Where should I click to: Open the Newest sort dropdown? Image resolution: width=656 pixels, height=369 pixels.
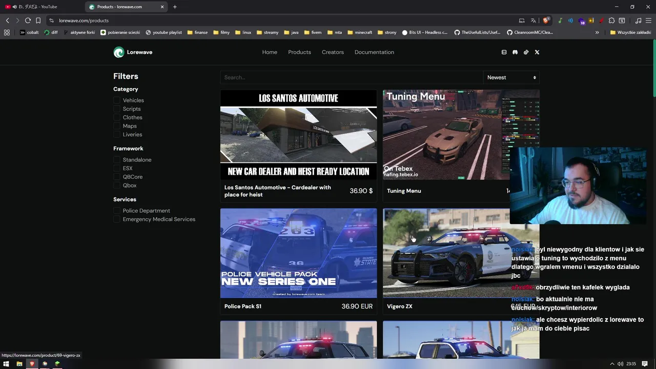click(511, 77)
